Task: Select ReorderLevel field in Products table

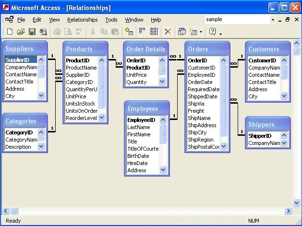Action: point(82,118)
